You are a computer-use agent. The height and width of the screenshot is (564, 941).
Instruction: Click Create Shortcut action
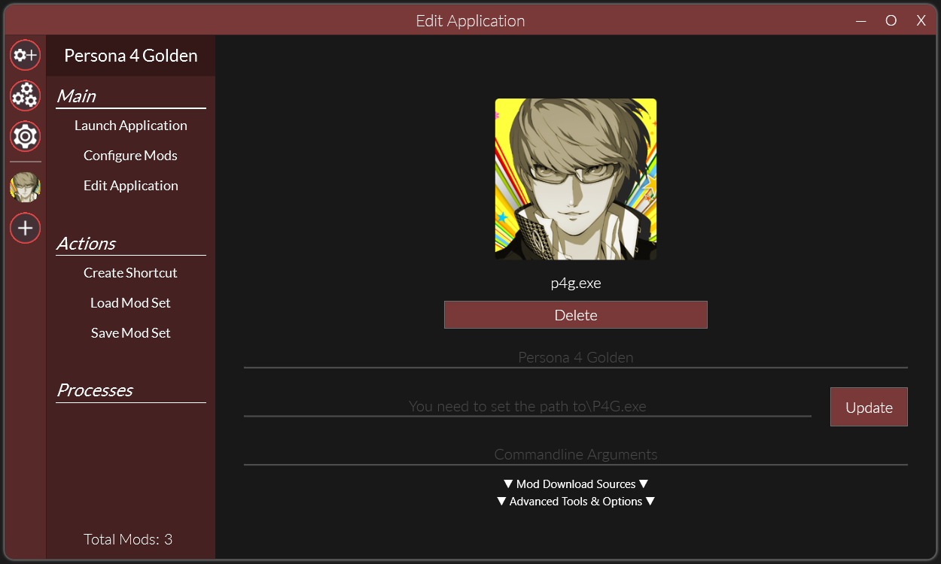(131, 273)
